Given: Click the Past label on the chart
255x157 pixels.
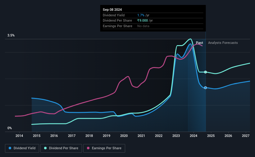Looking at the screenshot, I should coord(199,43).
